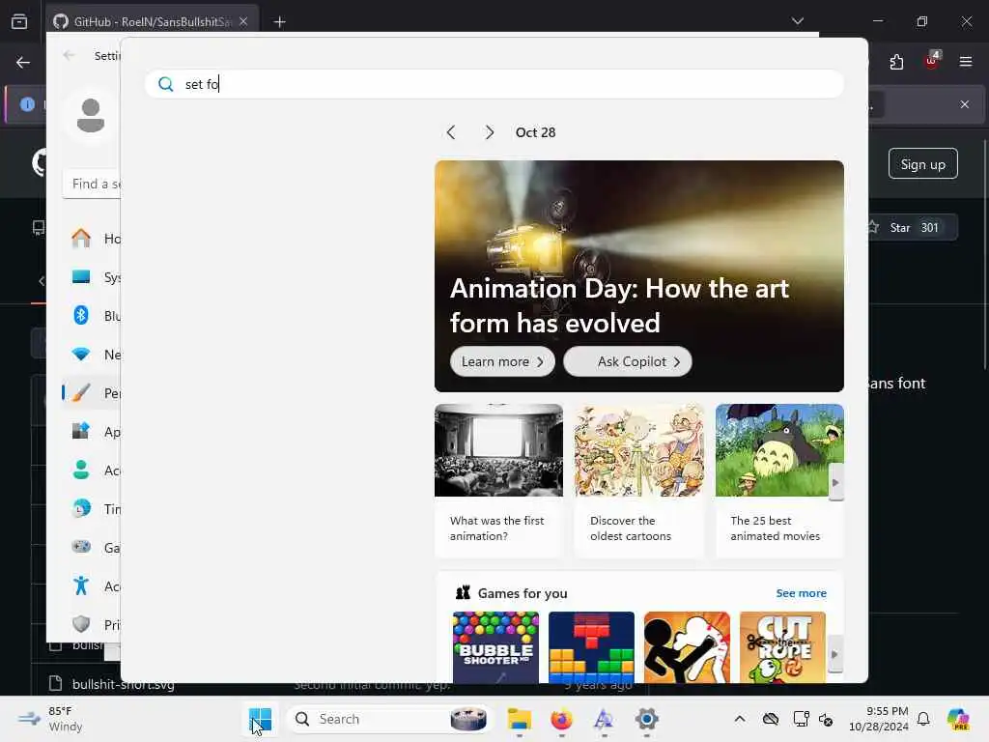The width and height of the screenshot is (989, 742).
Task: Click the Home icon in Settings sidebar
Action: coord(81,239)
